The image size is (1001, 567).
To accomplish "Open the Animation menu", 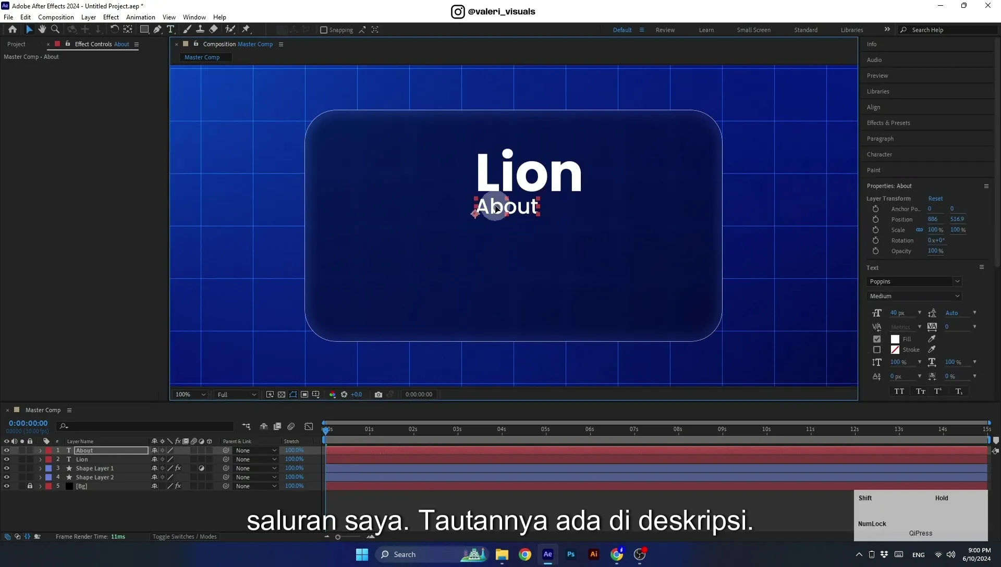I will 141,17.
